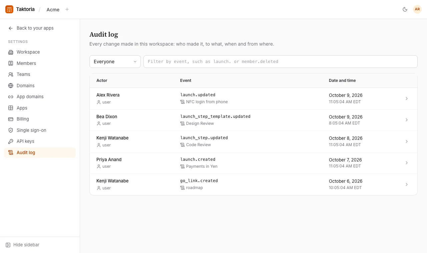
Task: Expand the Alex Rivera launch.updated row chevron
Action: tap(407, 99)
